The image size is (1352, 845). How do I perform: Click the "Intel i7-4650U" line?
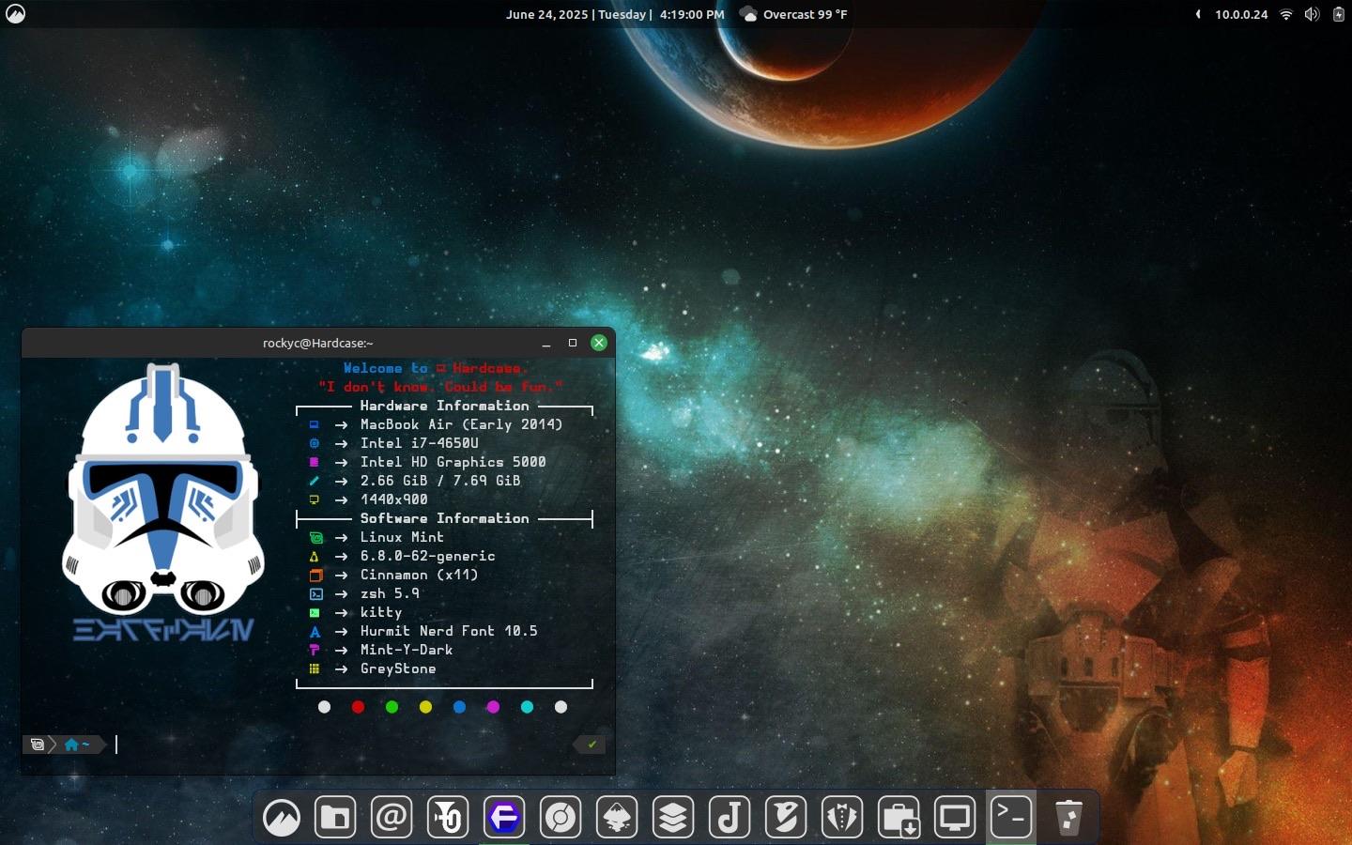pos(420,443)
